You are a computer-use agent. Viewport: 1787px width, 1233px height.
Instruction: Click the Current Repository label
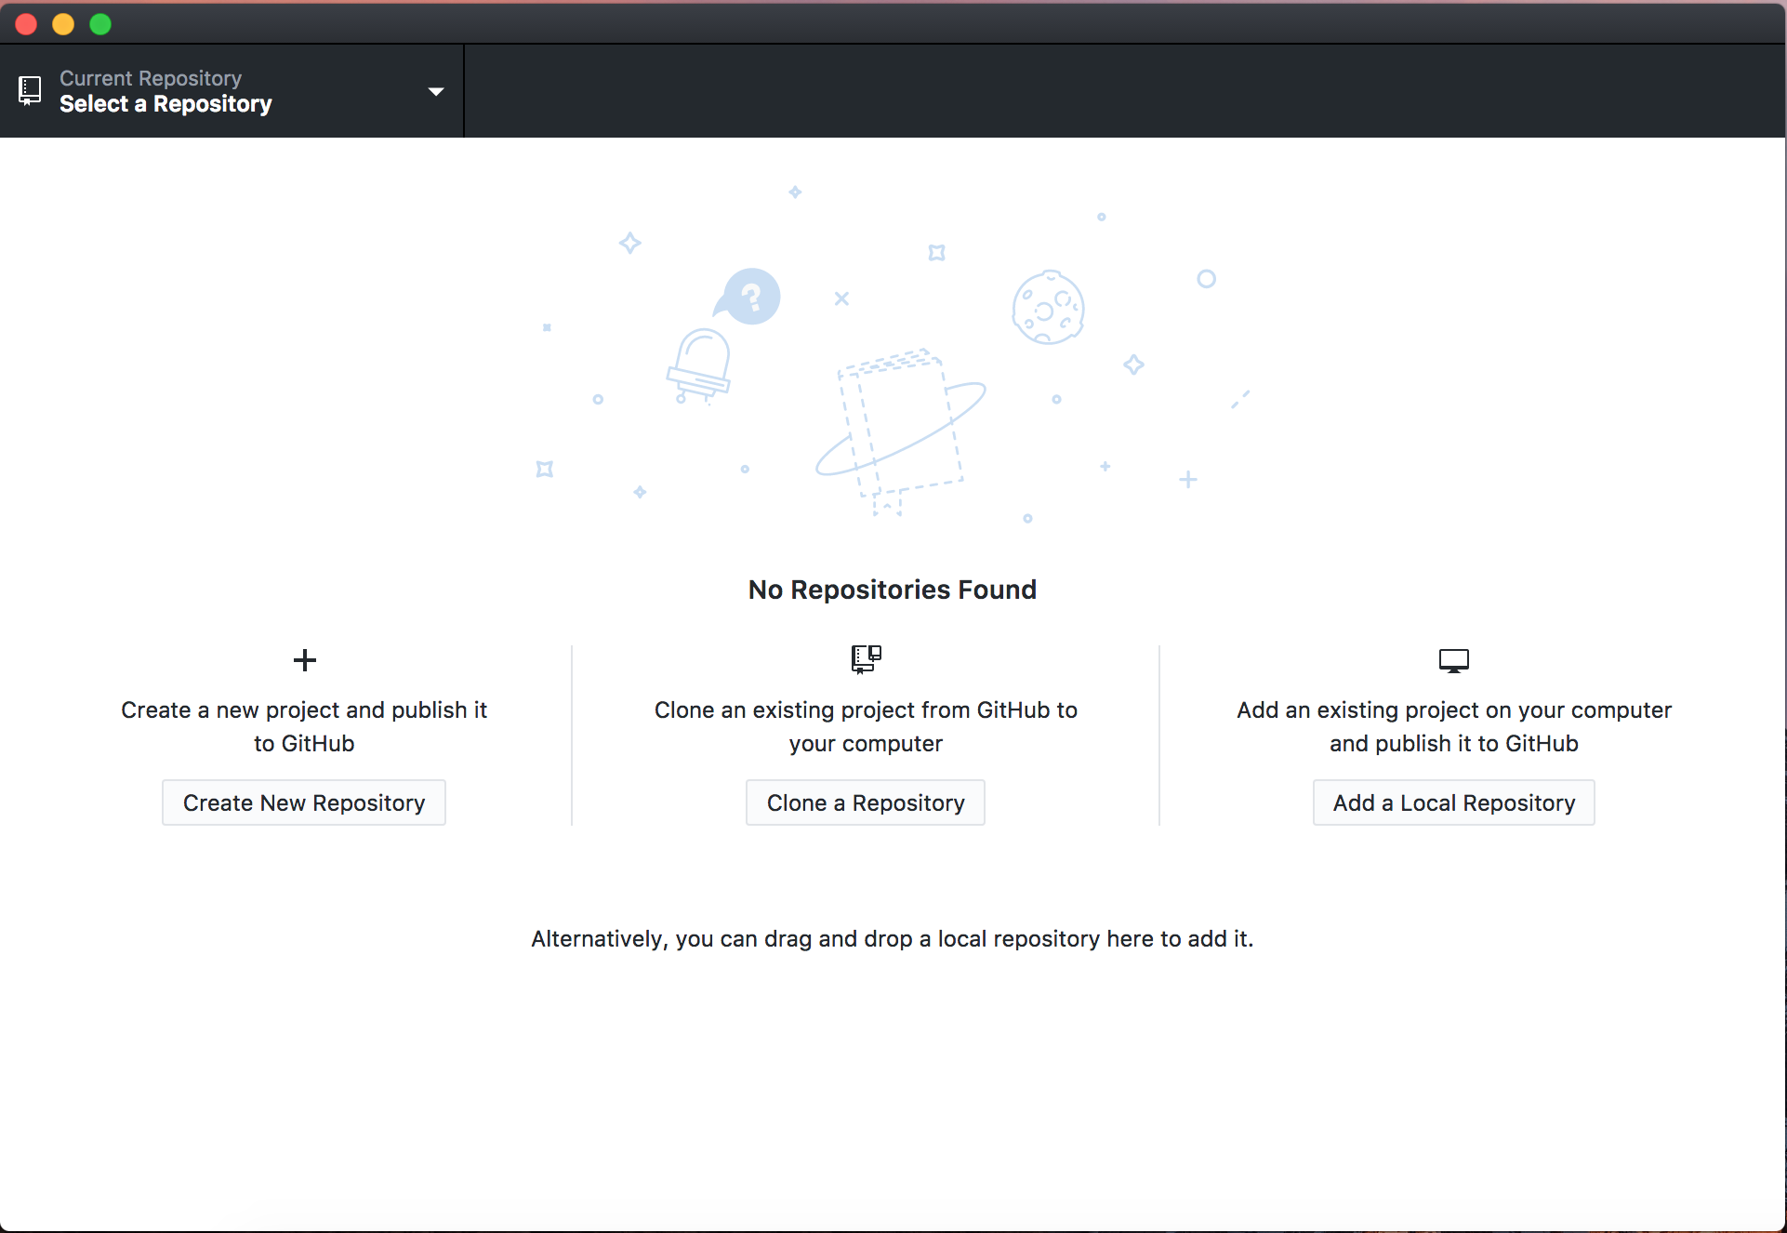pos(151,78)
